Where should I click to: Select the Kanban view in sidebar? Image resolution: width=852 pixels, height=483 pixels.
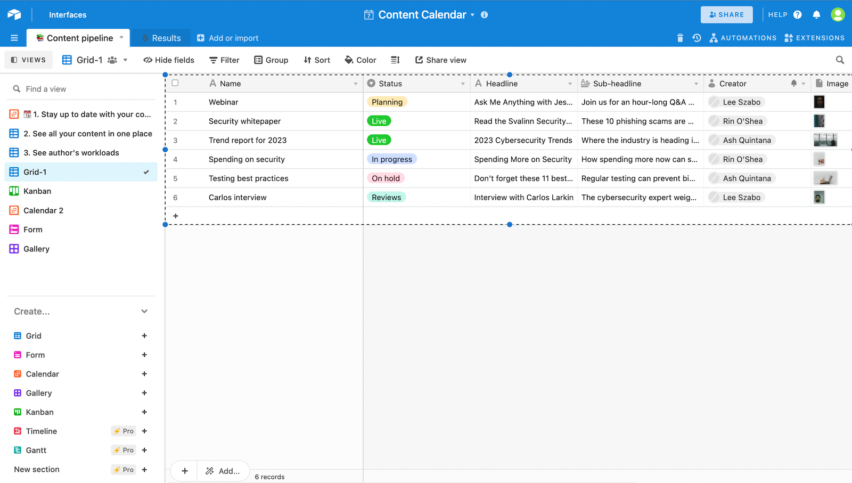pyautogui.click(x=37, y=191)
